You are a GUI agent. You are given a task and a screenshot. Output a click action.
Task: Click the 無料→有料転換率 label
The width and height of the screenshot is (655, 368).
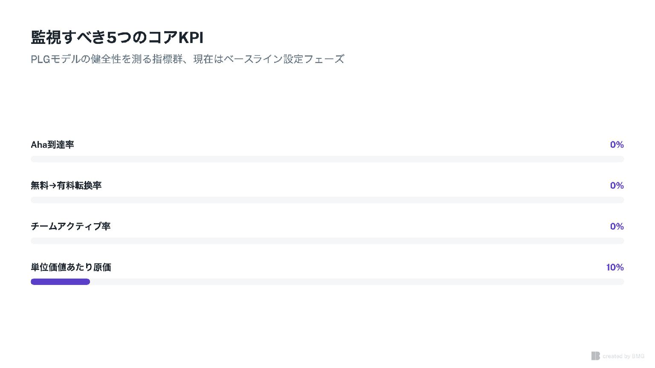coord(66,186)
